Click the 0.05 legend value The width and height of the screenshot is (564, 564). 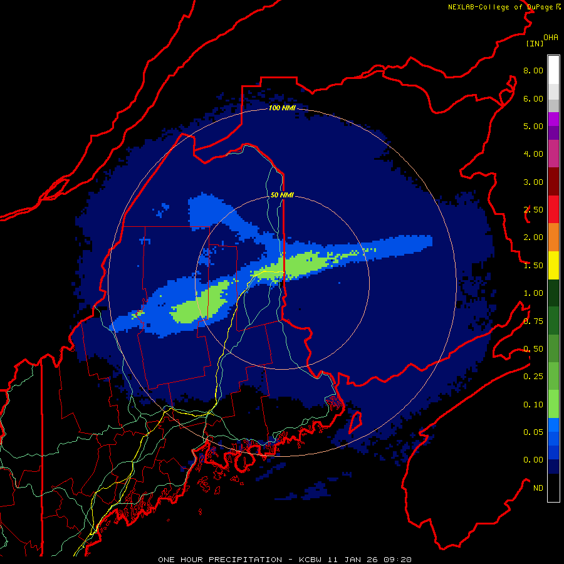(x=533, y=432)
